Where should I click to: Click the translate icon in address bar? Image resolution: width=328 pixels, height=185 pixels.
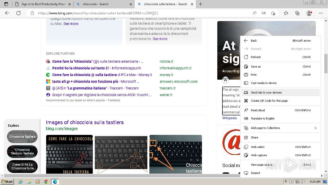[x=264, y=13]
